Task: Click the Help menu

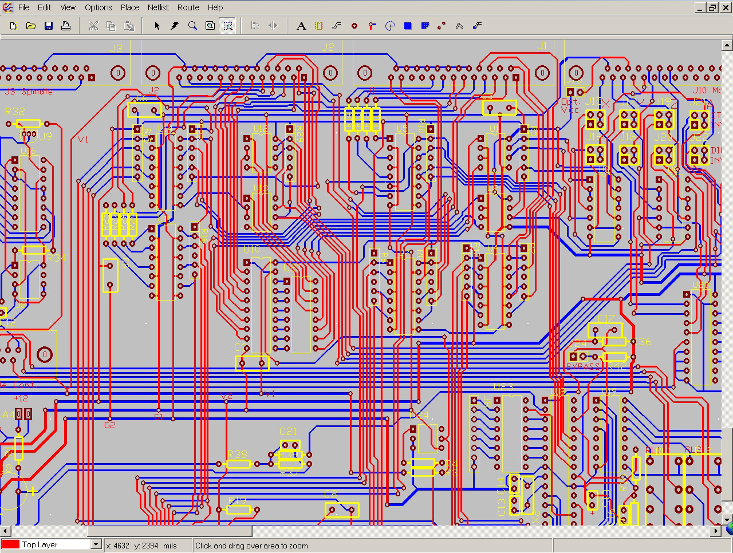Action: pos(215,7)
